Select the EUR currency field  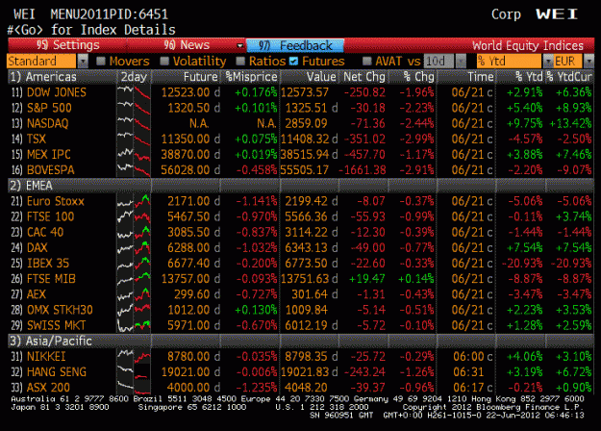[x=567, y=61]
